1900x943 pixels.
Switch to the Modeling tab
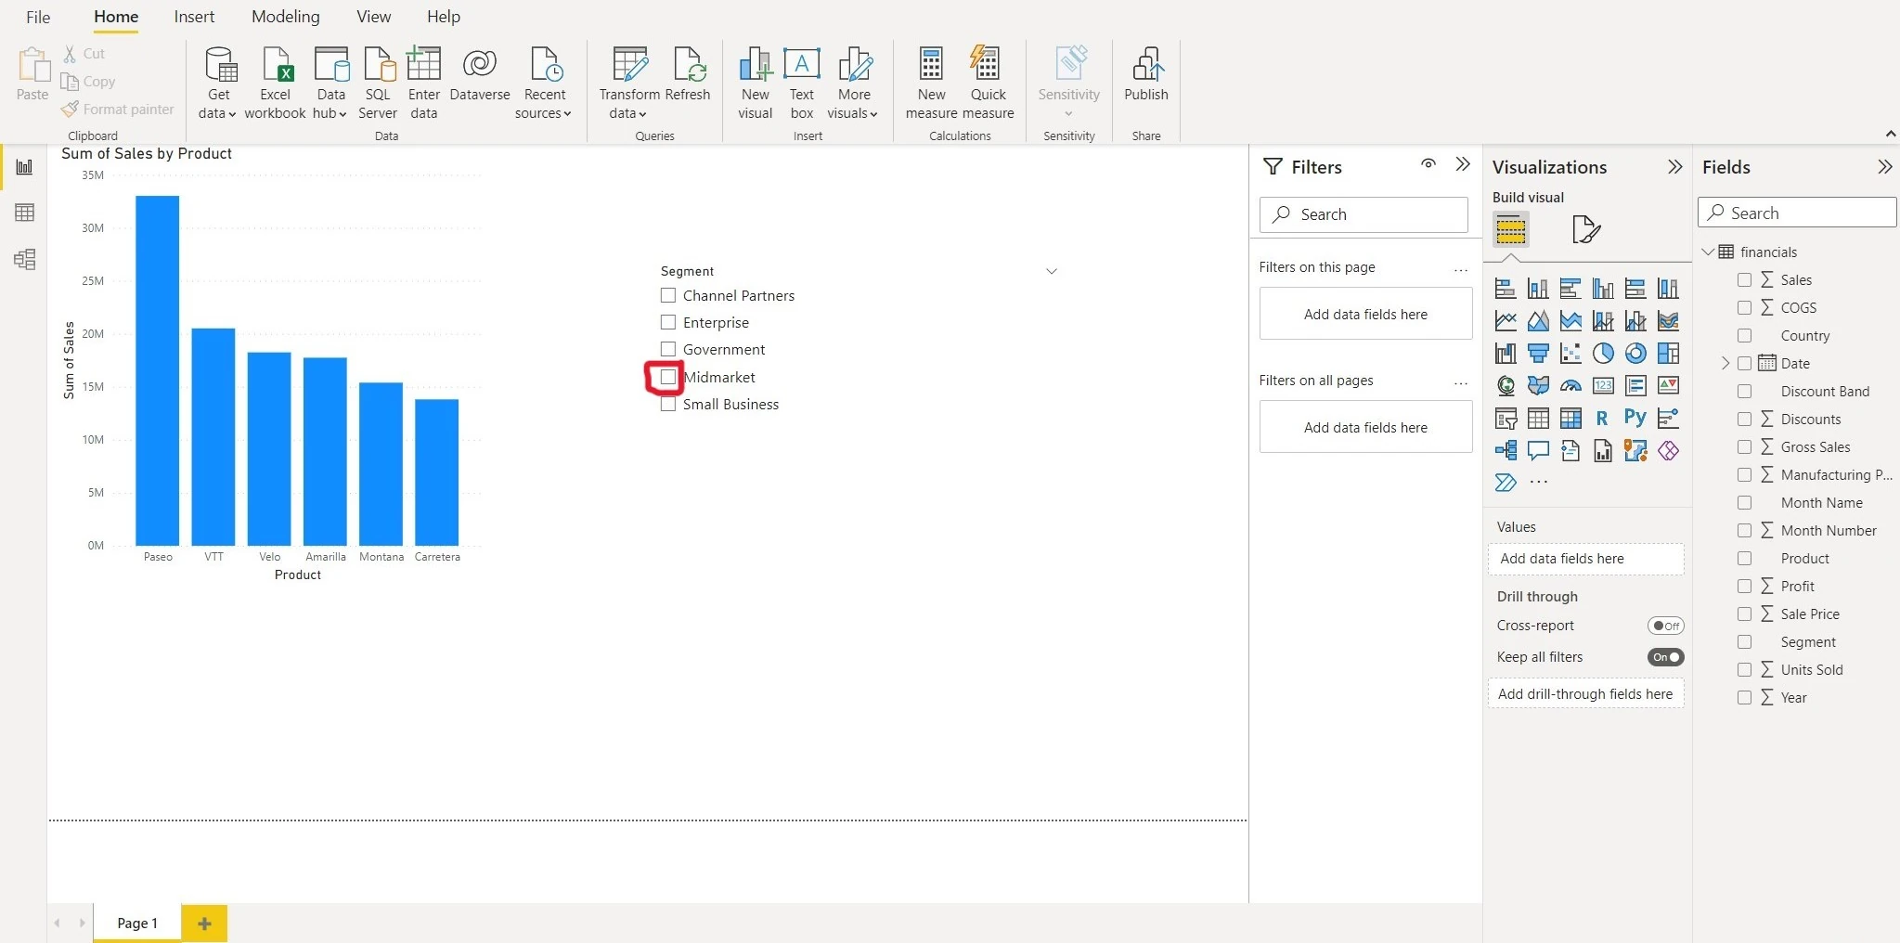(x=286, y=17)
